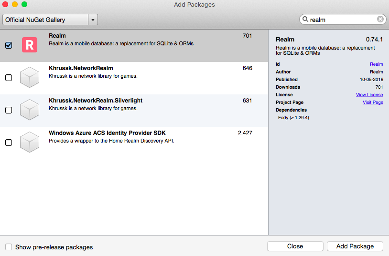Select the Khrussk.NetworkRealm.Silverlight title
The height and width of the screenshot is (256, 389).
96,101
